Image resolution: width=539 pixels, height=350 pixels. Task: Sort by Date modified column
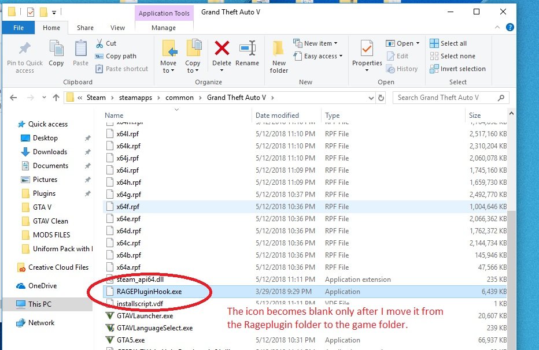277,116
